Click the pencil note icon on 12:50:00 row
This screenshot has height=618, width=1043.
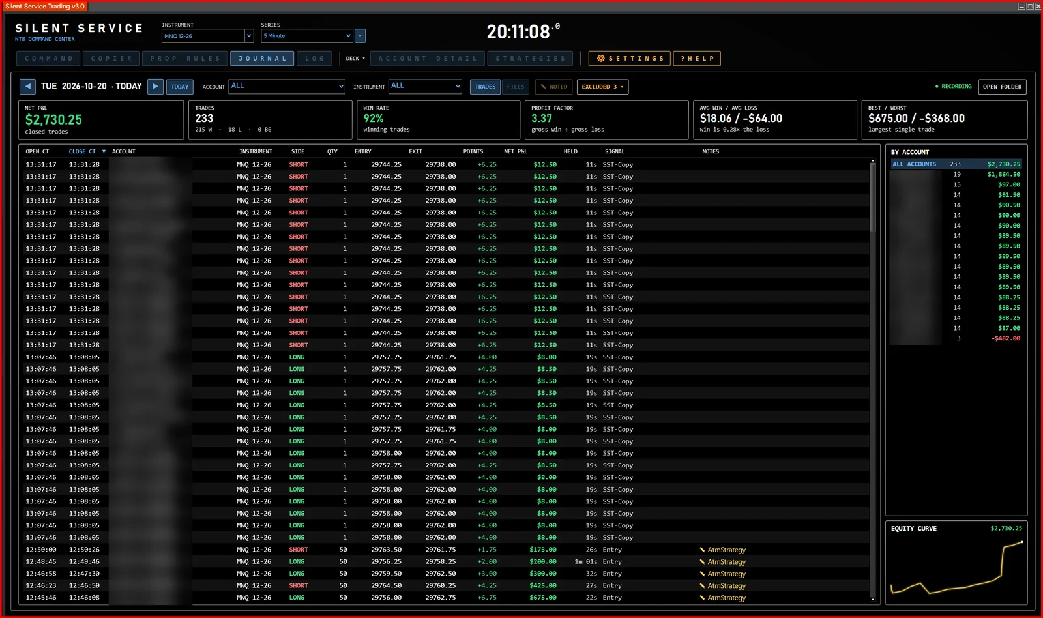coord(702,550)
